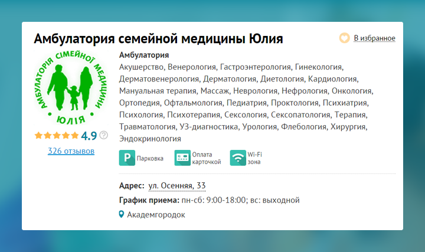Click 'Кардиология' specialty text
This screenshot has height=252, width=425.
[x=332, y=79]
